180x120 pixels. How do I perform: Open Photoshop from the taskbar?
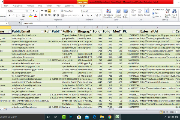[x=71, y=117]
